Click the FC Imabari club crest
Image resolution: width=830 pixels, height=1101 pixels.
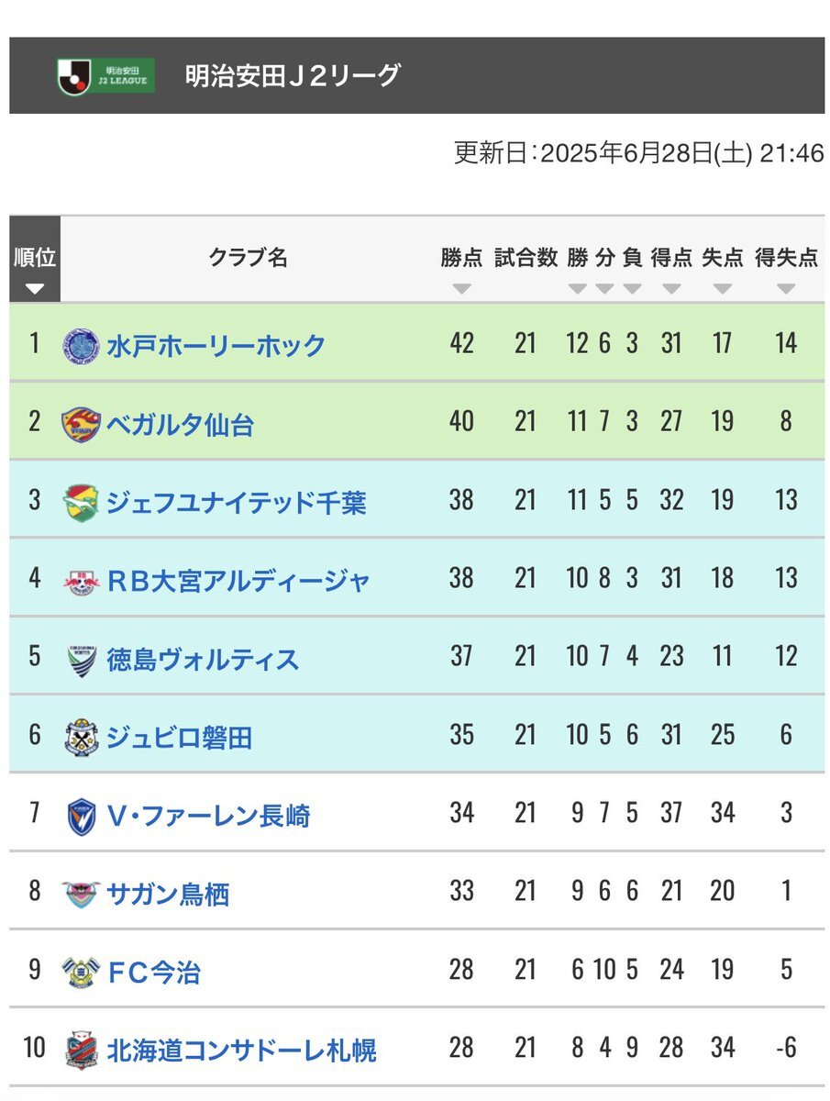81,972
